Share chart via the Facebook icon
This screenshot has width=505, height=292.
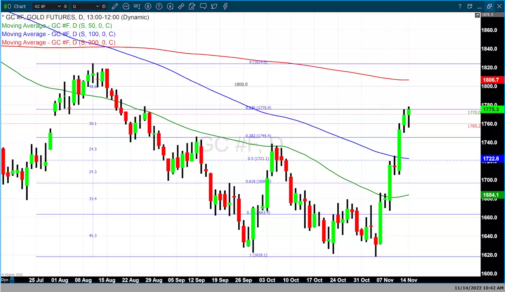tap(225, 6)
